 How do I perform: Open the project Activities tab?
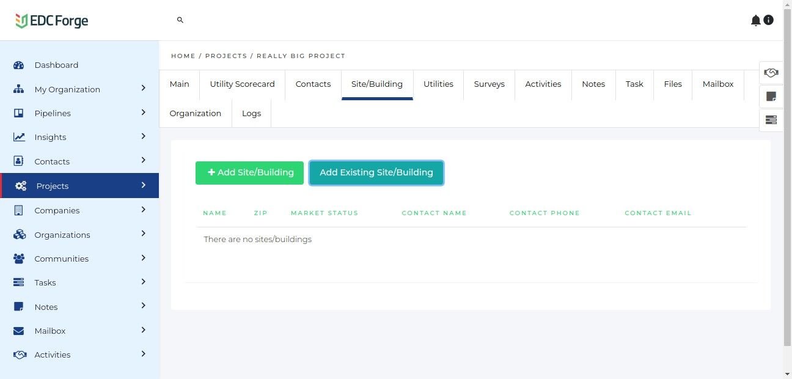[x=543, y=84]
